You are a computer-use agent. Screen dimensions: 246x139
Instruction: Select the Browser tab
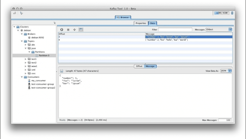click(x=123, y=17)
